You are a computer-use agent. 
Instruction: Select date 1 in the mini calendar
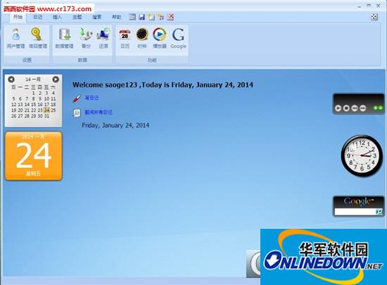[34, 93]
